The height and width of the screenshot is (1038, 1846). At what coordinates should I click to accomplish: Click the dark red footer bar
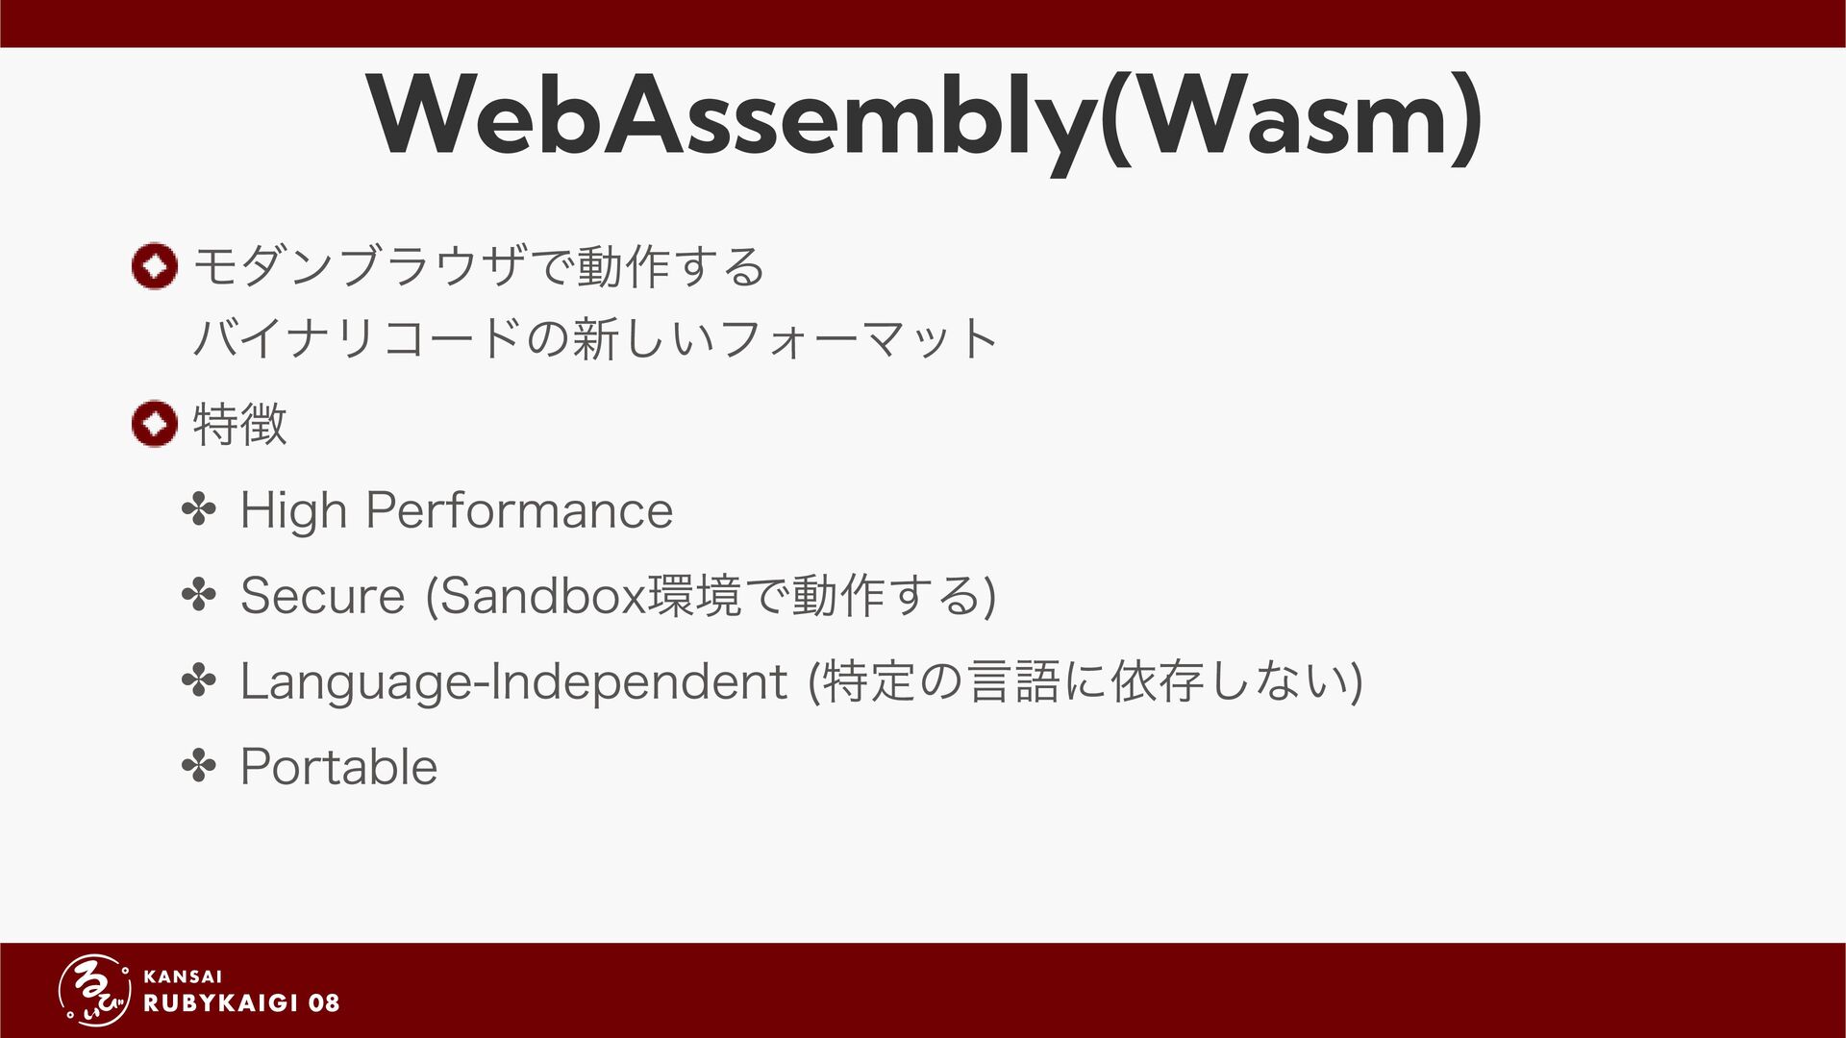click(x=923, y=991)
